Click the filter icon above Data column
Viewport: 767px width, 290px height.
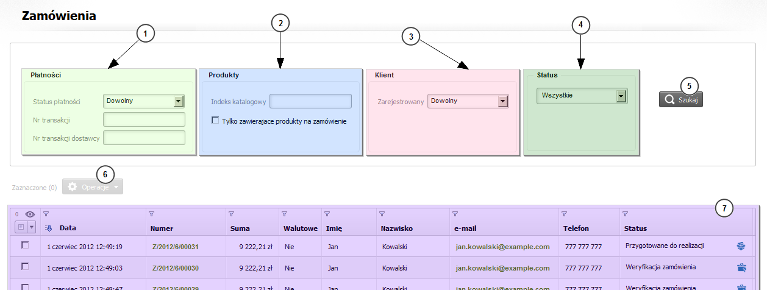tap(46, 214)
